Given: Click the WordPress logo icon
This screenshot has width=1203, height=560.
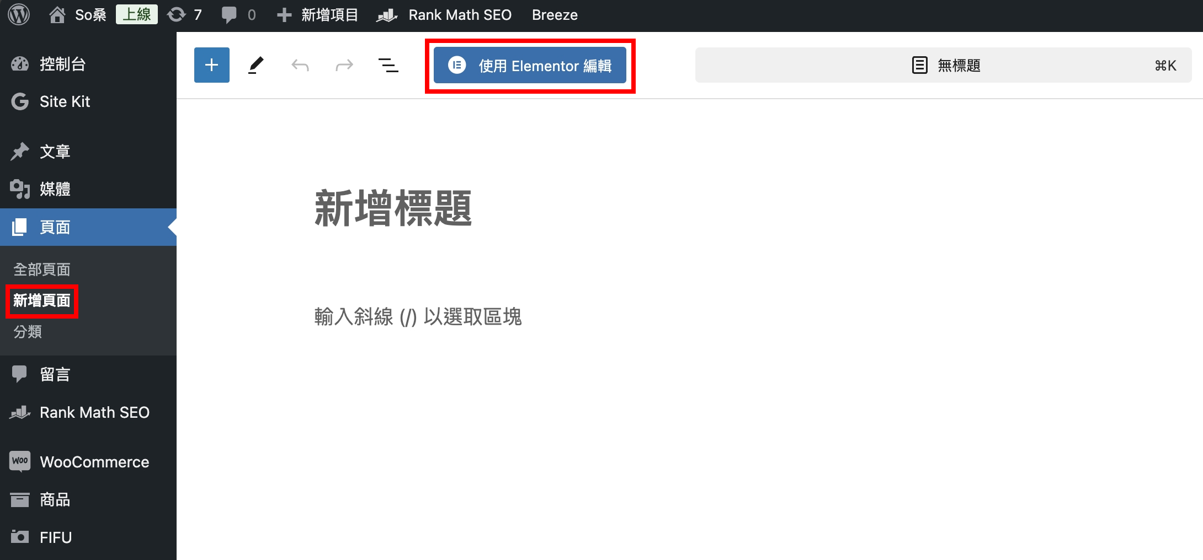Looking at the screenshot, I should pos(19,15).
